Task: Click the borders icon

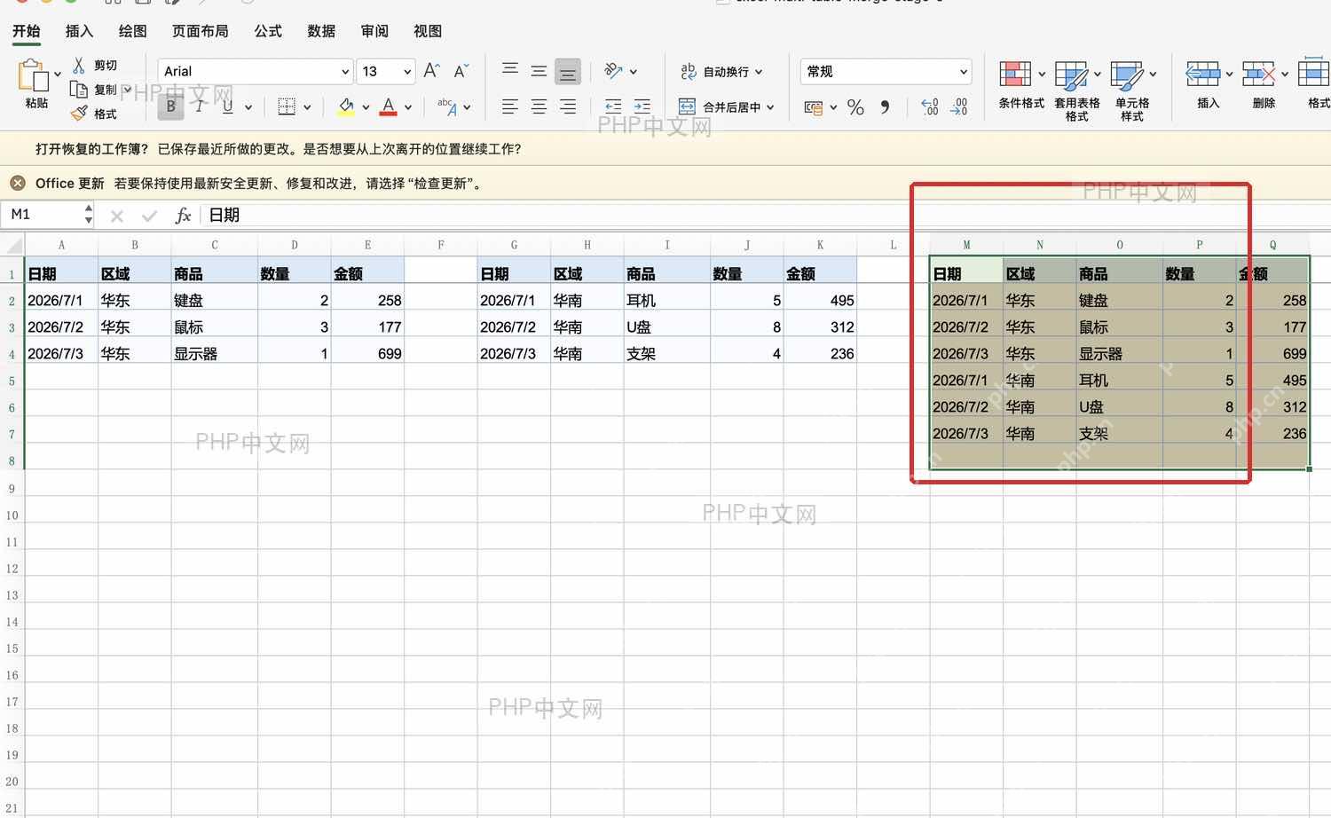Action: coord(287,107)
